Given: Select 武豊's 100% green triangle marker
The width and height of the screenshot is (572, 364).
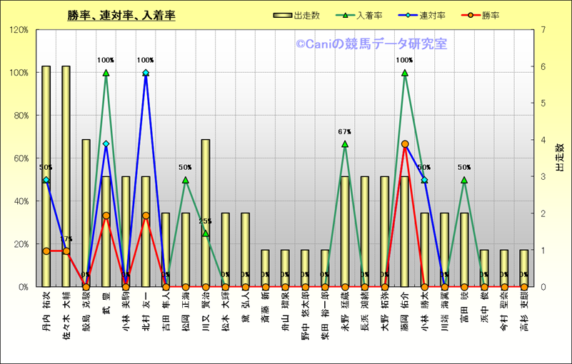Looking at the screenshot, I should coord(106,73).
